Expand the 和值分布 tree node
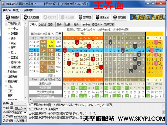Viewport: 167px width, 125px height. [x=6, y=72]
